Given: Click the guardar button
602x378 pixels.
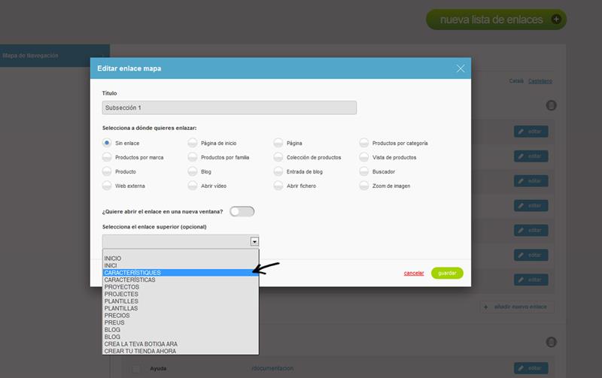Looking at the screenshot, I should [x=447, y=273].
